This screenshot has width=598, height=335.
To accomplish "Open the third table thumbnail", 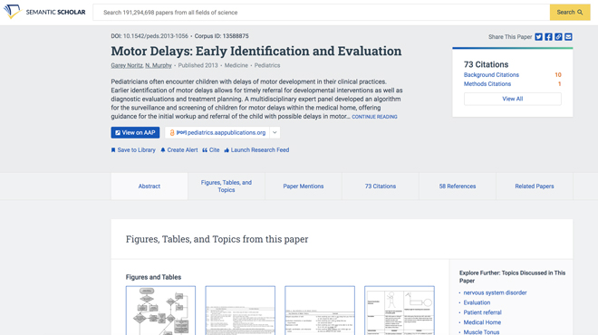I will click(320, 311).
